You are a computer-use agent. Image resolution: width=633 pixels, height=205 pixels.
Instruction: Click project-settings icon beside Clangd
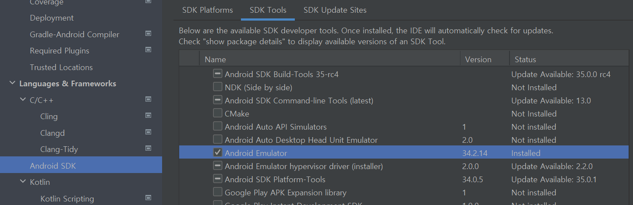148,132
